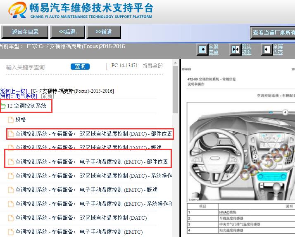Image resolution: width=295 pixels, height=237 pixels.
Task: Click the 默认视图 layout icon
Action: click(x=236, y=49)
